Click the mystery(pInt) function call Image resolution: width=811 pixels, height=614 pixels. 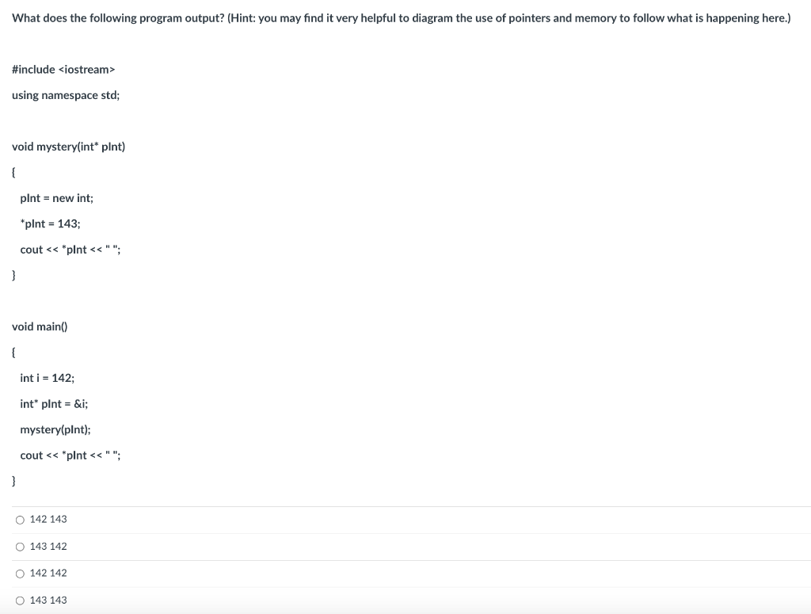(x=55, y=429)
